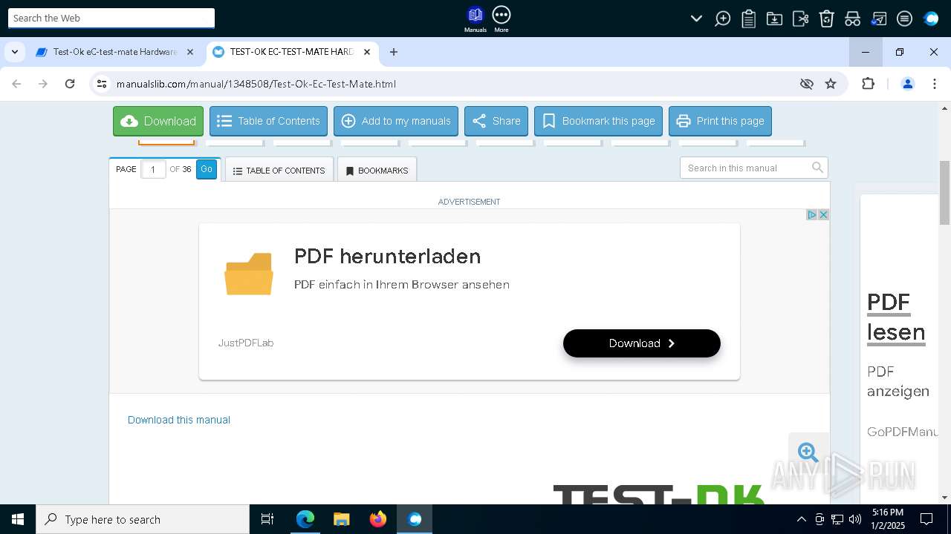Switch to the TABLE OF CONTENTS tab
Screen dimensions: 951x534
tap(279, 171)
